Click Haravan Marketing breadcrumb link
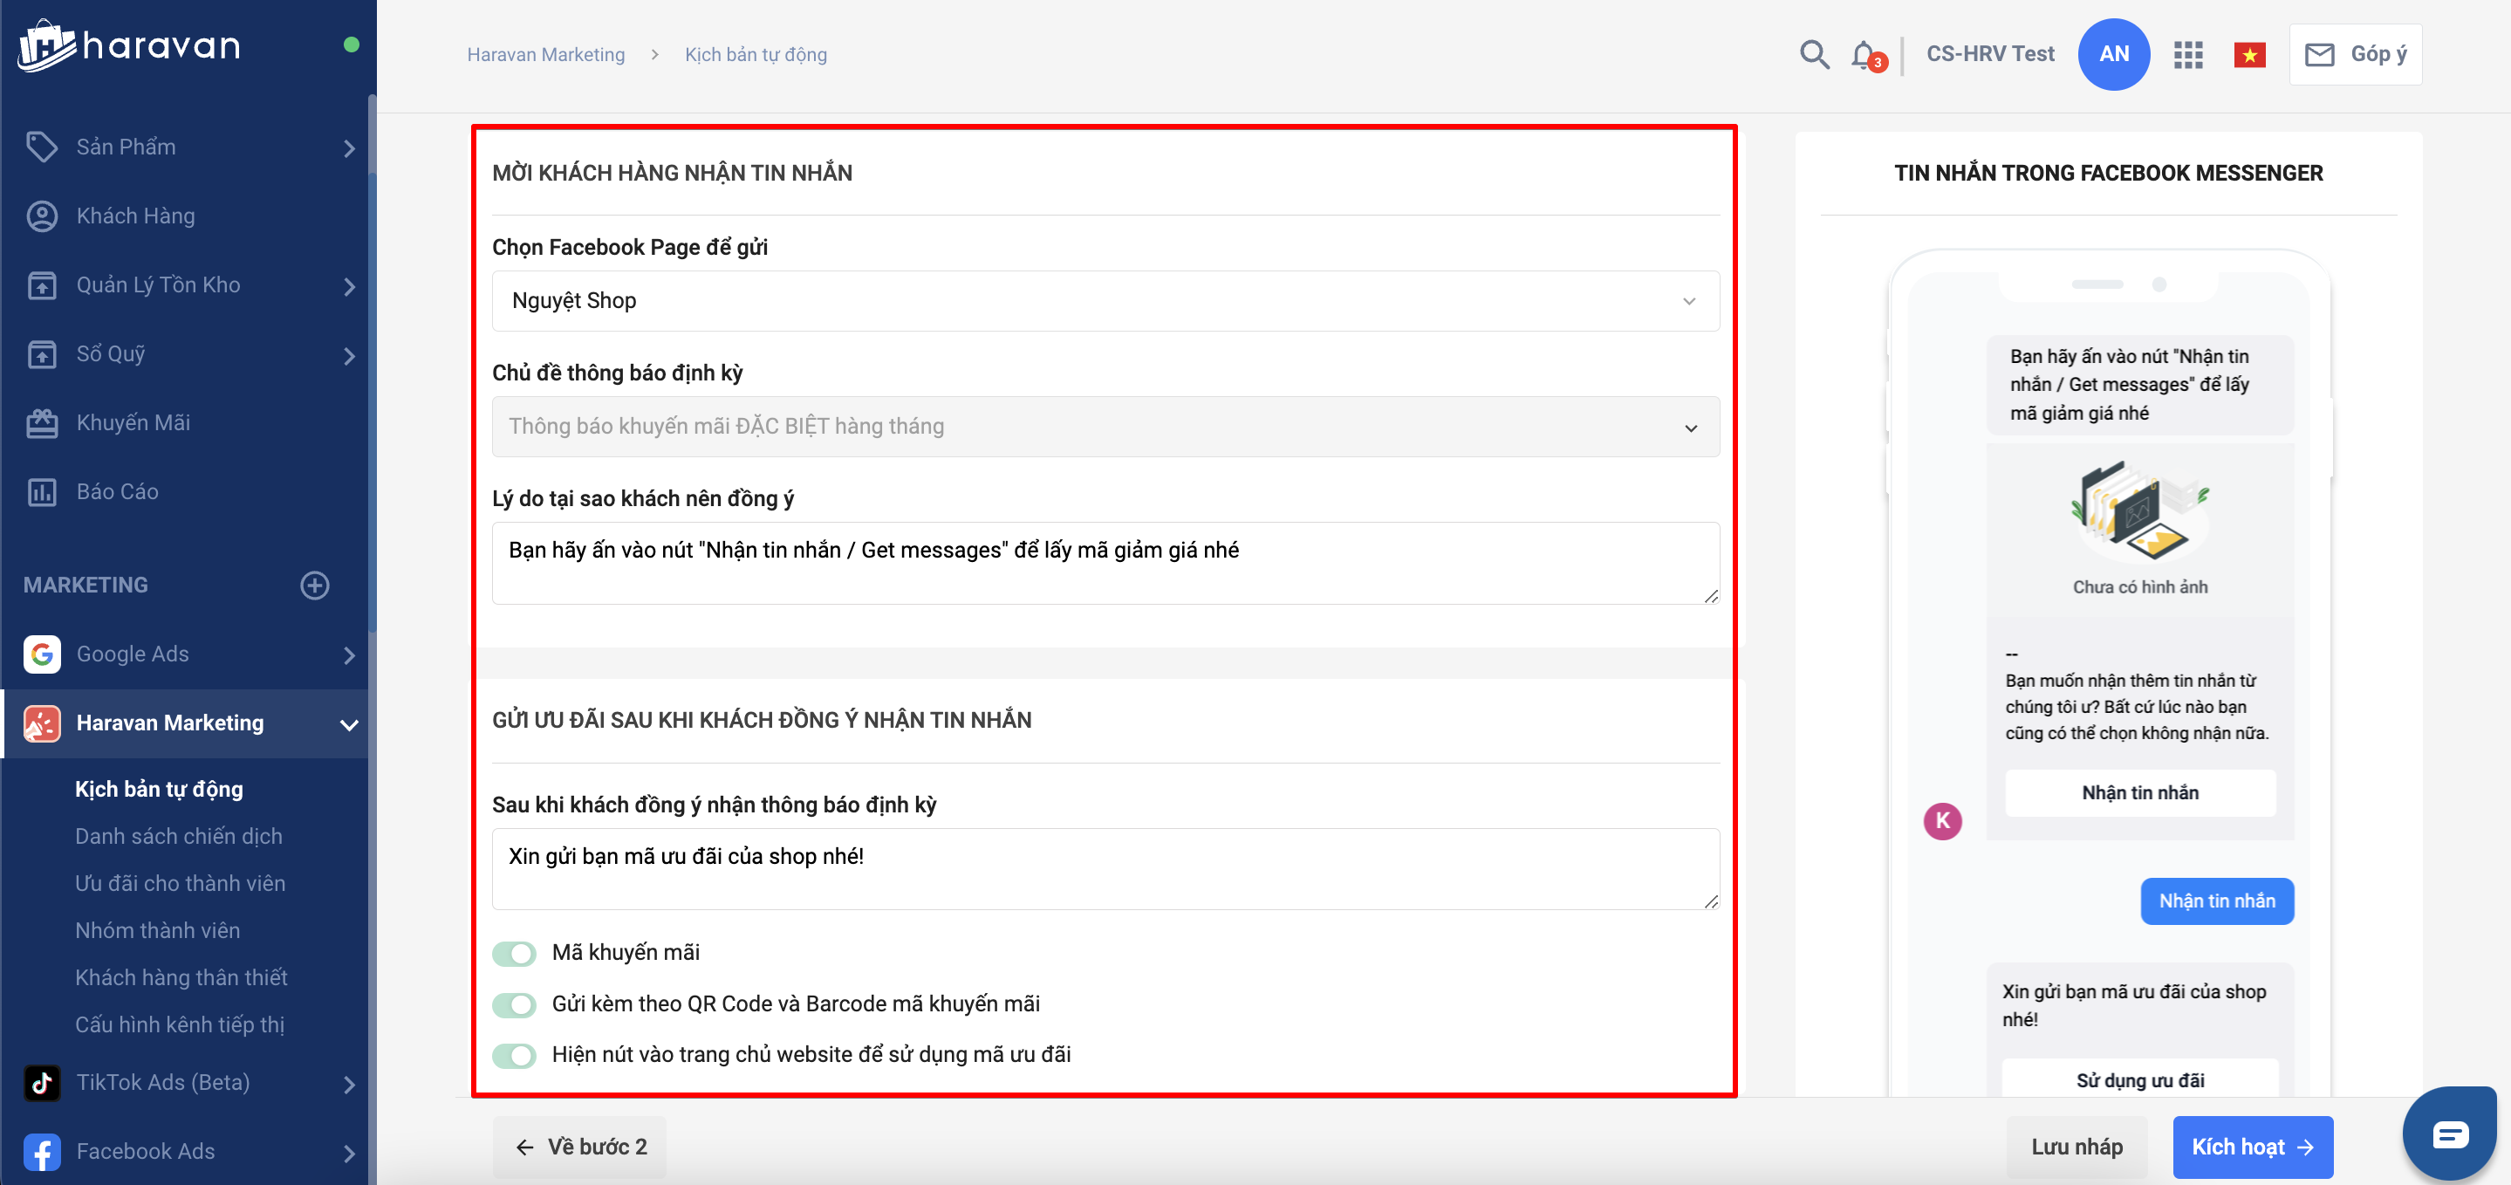Viewport: 2511px width, 1185px height. [546, 55]
